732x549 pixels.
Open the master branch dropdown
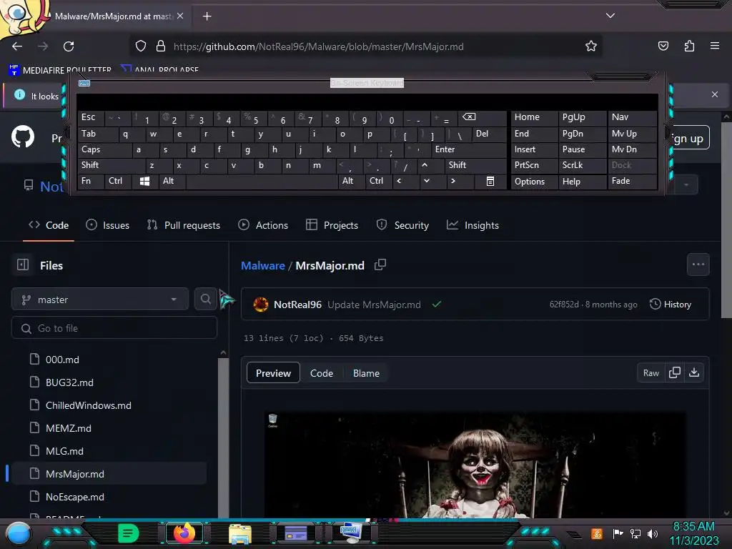(x=100, y=300)
